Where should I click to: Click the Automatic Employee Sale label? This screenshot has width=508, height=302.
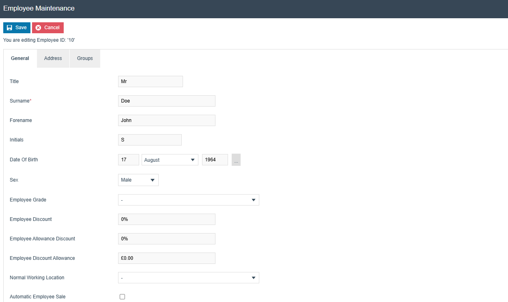coord(38,297)
